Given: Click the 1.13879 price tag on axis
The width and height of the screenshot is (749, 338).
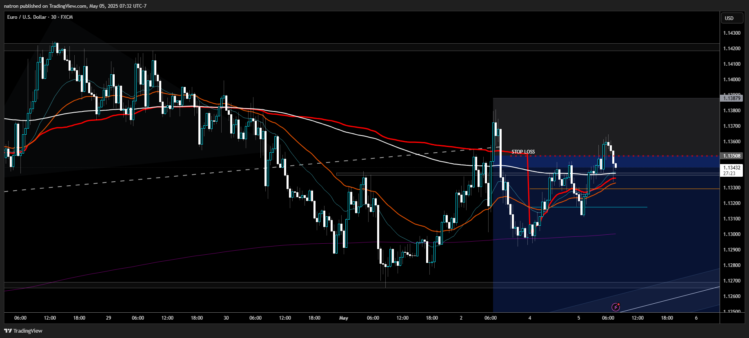Looking at the screenshot, I should (x=731, y=98).
